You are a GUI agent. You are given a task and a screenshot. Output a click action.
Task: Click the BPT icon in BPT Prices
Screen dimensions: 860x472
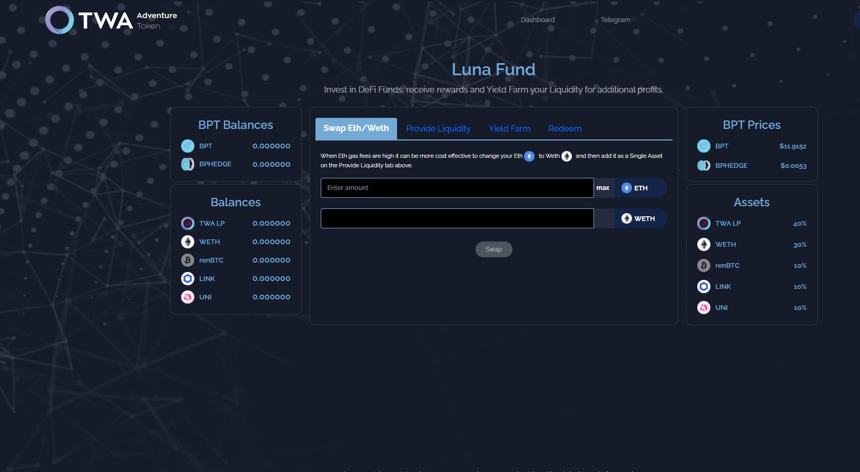(x=704, y=146)
